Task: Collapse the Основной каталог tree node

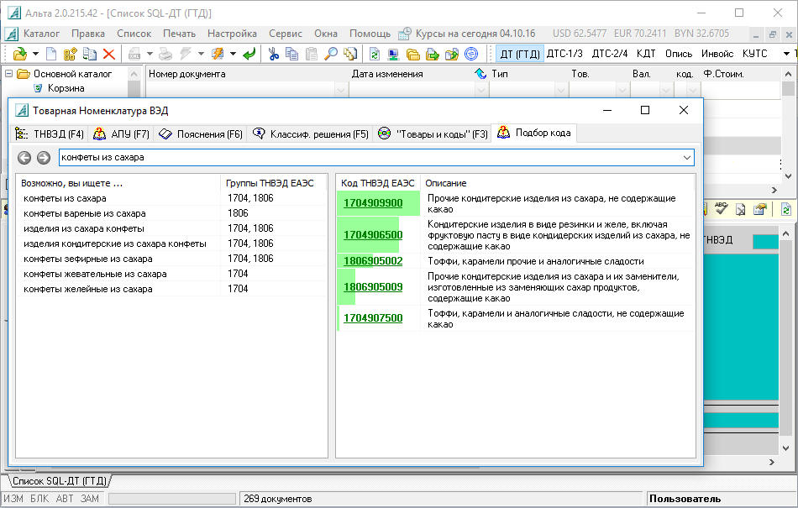Action: (9, 74)
